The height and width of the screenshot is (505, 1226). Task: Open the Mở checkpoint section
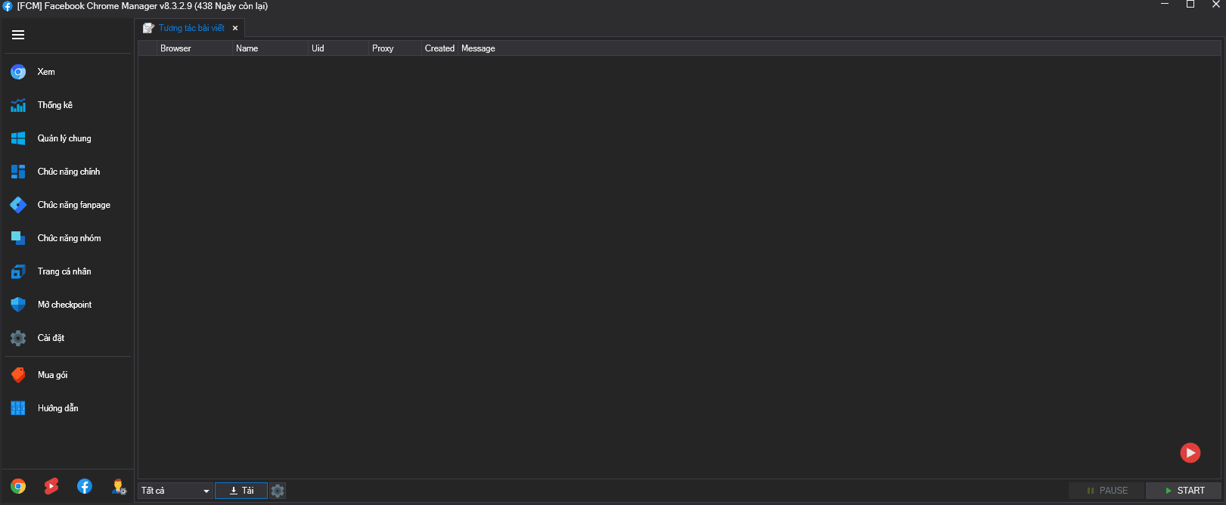pos(64,305)
